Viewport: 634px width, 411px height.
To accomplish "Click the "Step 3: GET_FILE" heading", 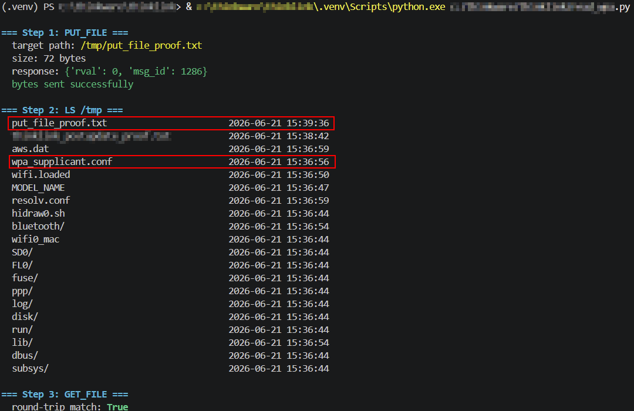I will (x=65, y=395).
